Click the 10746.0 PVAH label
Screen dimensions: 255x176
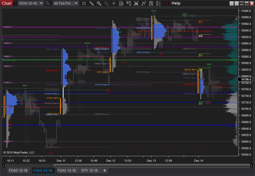click(x=52, y=94)
